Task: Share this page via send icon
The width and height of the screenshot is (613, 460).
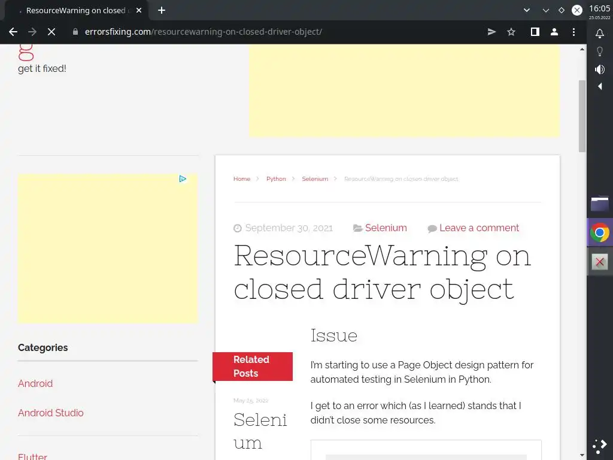Action: point(492,32)
